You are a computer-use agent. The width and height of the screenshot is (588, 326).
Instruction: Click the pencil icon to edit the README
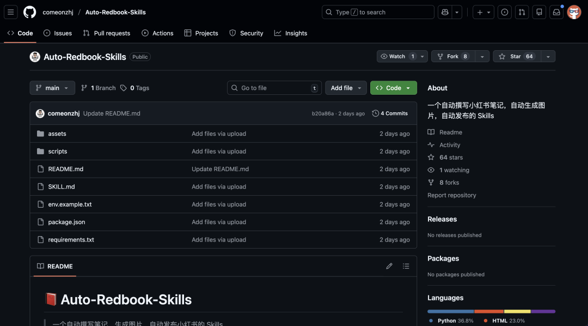(389, 266)
